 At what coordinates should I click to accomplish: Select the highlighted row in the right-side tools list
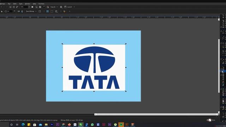[223, 71]
